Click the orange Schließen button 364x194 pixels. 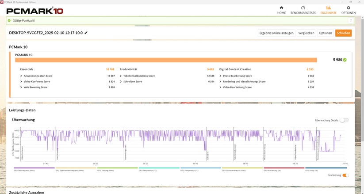[343, 33]
